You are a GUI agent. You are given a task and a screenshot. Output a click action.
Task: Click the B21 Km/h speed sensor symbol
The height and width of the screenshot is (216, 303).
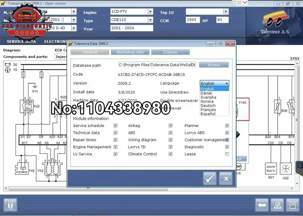pyautogui.click(x=271, y=168)
